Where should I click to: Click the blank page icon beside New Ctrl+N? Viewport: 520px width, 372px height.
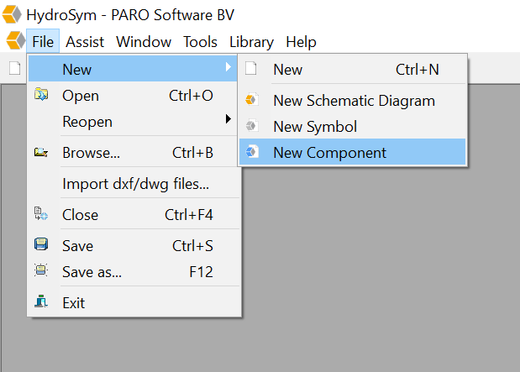pos(251,68)
